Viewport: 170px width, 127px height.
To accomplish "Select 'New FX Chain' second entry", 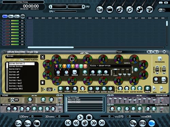I will click(85, 102).
